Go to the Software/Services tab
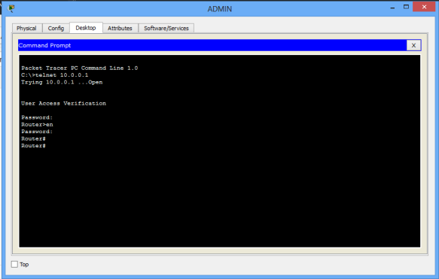Image resolution: width=439 pixels, height=279 pixels. point(166,29)
